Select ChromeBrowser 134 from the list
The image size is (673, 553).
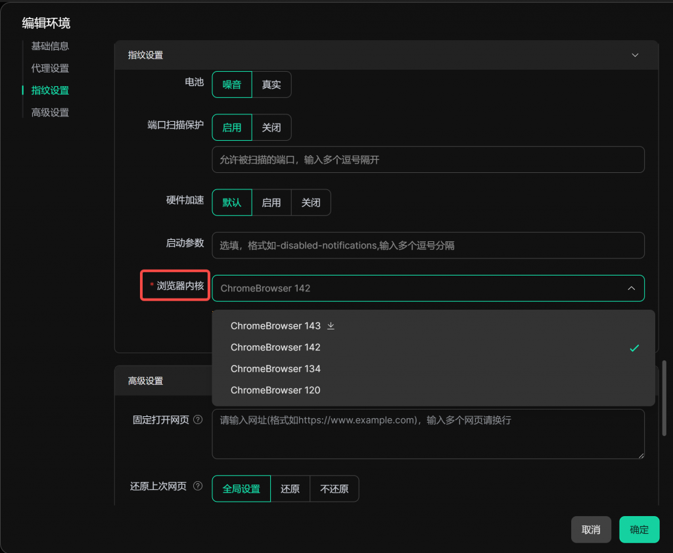coord(275,369)
